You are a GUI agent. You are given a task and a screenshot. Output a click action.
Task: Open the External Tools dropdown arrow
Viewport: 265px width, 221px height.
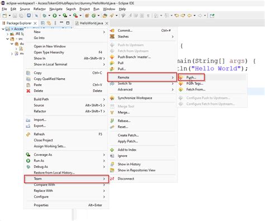pos(81,16)
